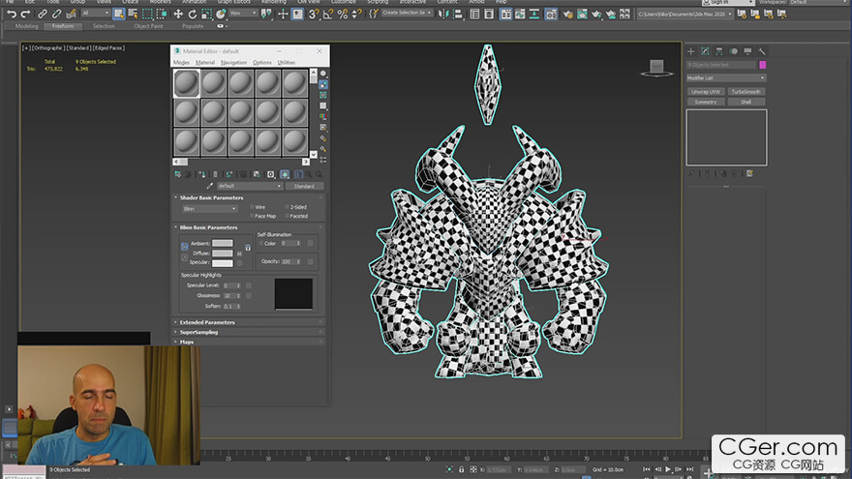This screenshot has height=479, width=852.
Task: Toggle the Angle Snap tool
Action: point(327,15)
